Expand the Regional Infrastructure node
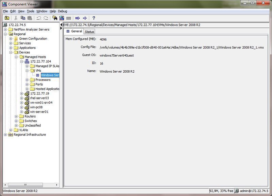272x196 pixels. click(x=5, y=135)
